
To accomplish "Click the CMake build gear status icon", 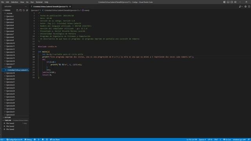I will [35, 139].
